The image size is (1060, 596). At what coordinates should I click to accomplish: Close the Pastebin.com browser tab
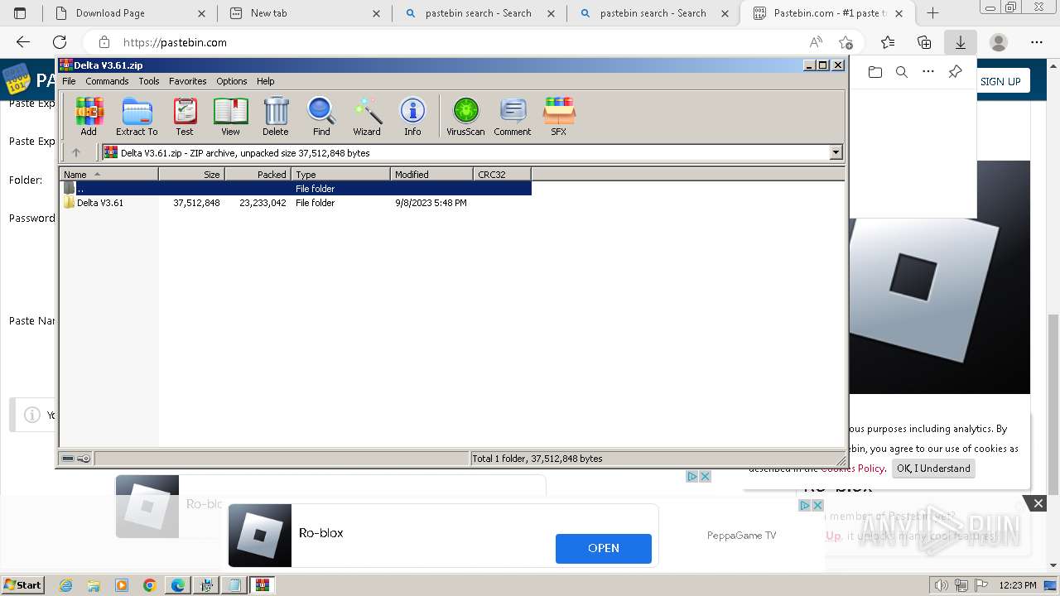(899, 13)
